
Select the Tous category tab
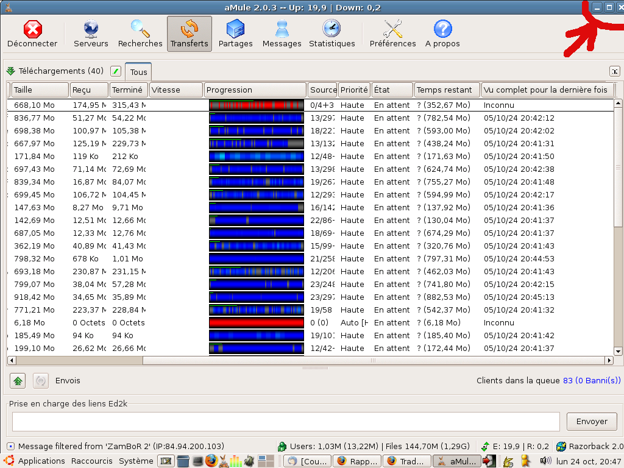(138, 72)
